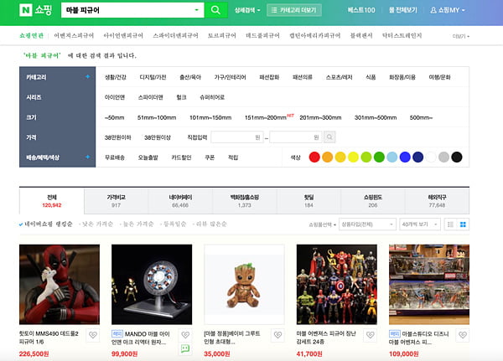503x361 pixels.
Task: Pick the orange color swatch
Action: 327,157
